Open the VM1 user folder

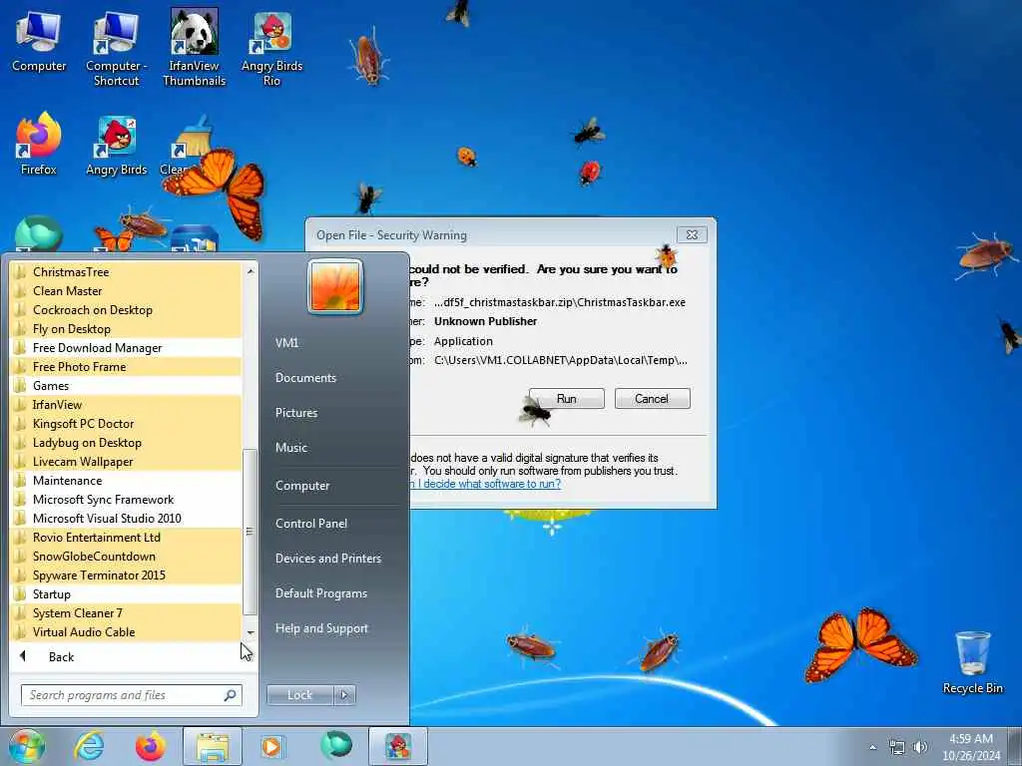click(x=286, y=343)
